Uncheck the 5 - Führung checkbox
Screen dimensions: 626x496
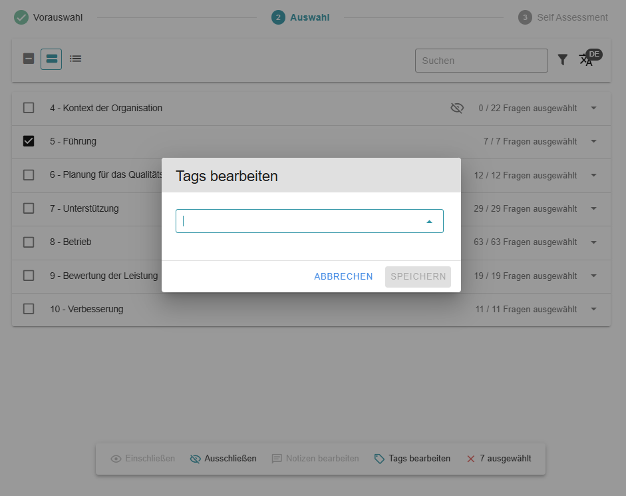coord(29,141)
